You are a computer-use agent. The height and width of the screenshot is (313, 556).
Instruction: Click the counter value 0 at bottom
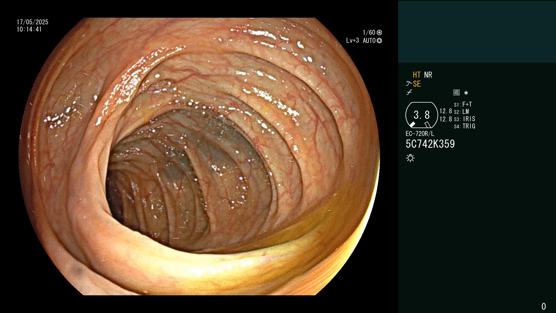click(544, 306)
